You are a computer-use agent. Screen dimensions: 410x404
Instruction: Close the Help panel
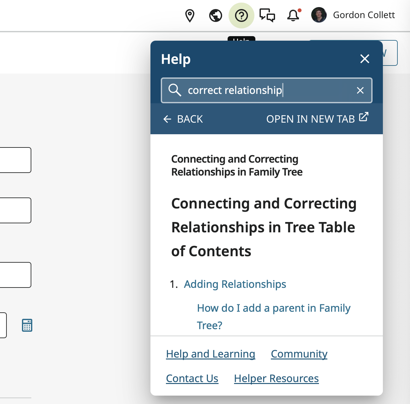365,59
